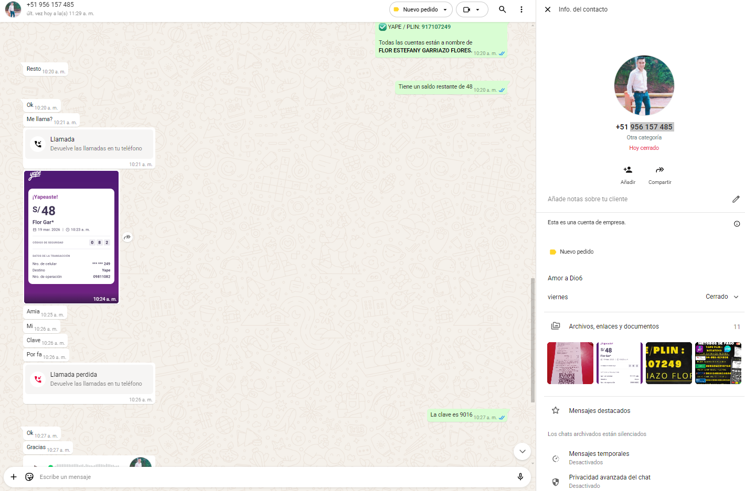The image size is (745, 491).
Task: Open Archivos, enlaces y documentos
Action: coord(613,326)
